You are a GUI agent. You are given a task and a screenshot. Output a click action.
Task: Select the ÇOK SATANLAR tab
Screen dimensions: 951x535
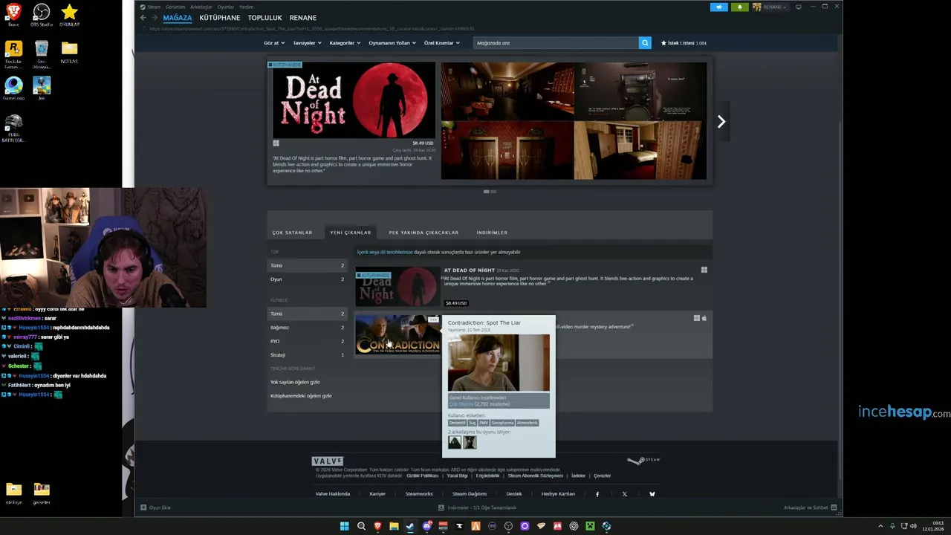pos(292,233)
